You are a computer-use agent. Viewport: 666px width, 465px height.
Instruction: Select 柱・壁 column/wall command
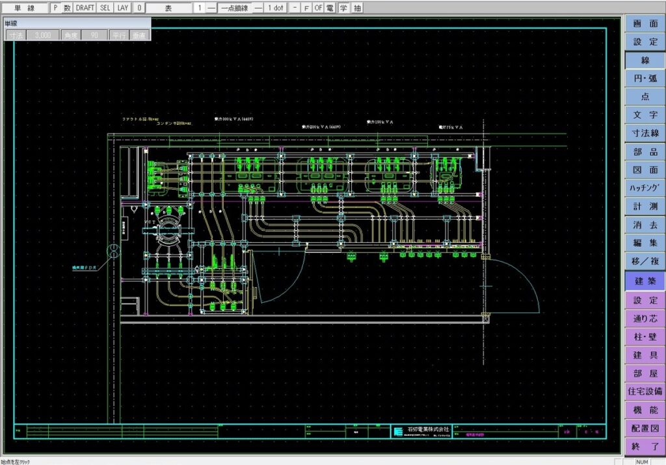click(x=645, y=337)
